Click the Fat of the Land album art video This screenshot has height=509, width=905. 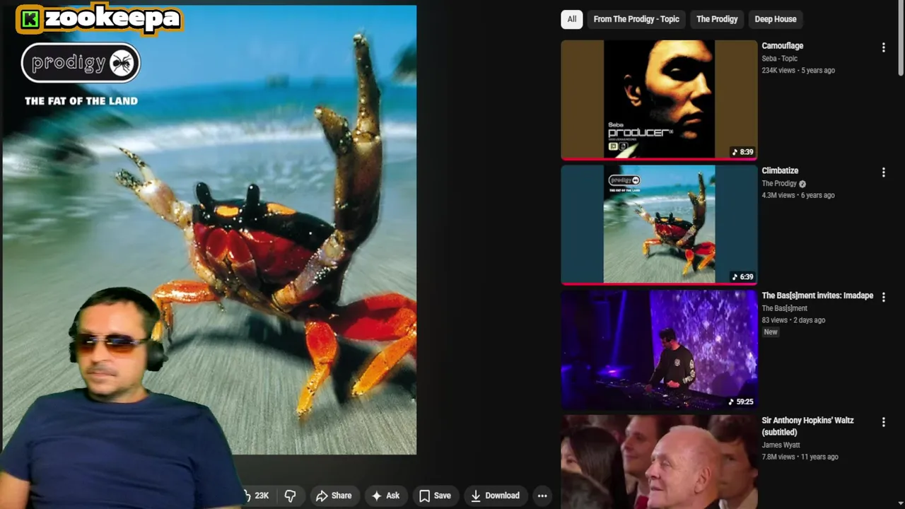pyautogui.click(x=209, y=230)
